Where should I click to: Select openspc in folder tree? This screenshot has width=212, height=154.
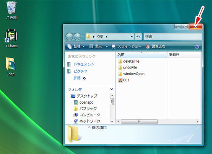tap(84, 102)
